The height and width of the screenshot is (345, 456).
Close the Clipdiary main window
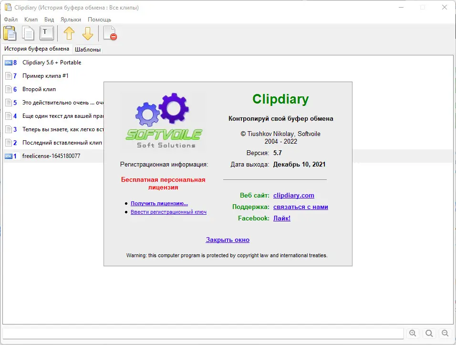click(445, 7)
